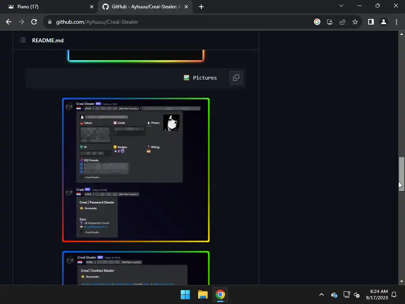
Task: Open the README outline list icon
Action: tap(23, 40)
